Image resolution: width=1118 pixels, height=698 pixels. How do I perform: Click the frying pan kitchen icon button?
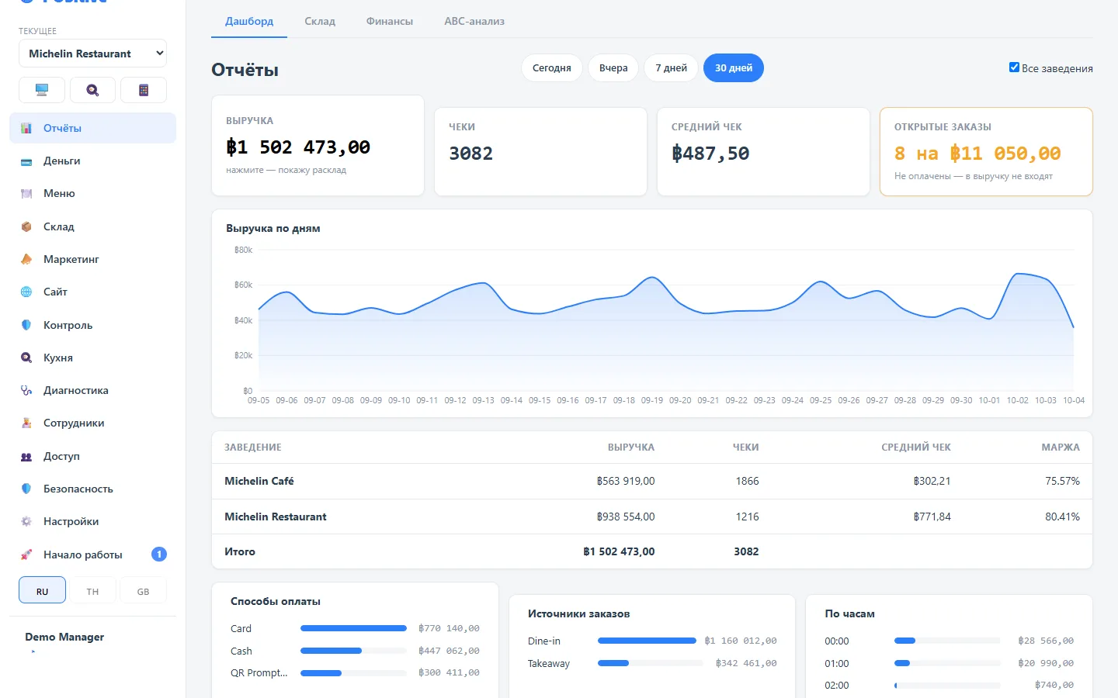coord(92,90)
